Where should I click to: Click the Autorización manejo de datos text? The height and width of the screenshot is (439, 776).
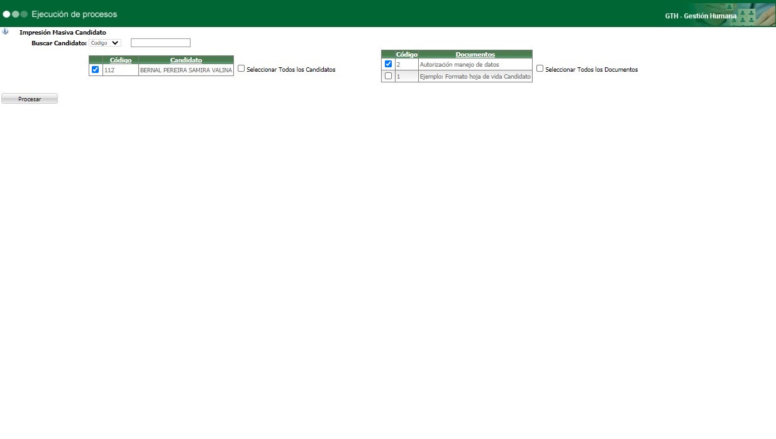(459, 65)
